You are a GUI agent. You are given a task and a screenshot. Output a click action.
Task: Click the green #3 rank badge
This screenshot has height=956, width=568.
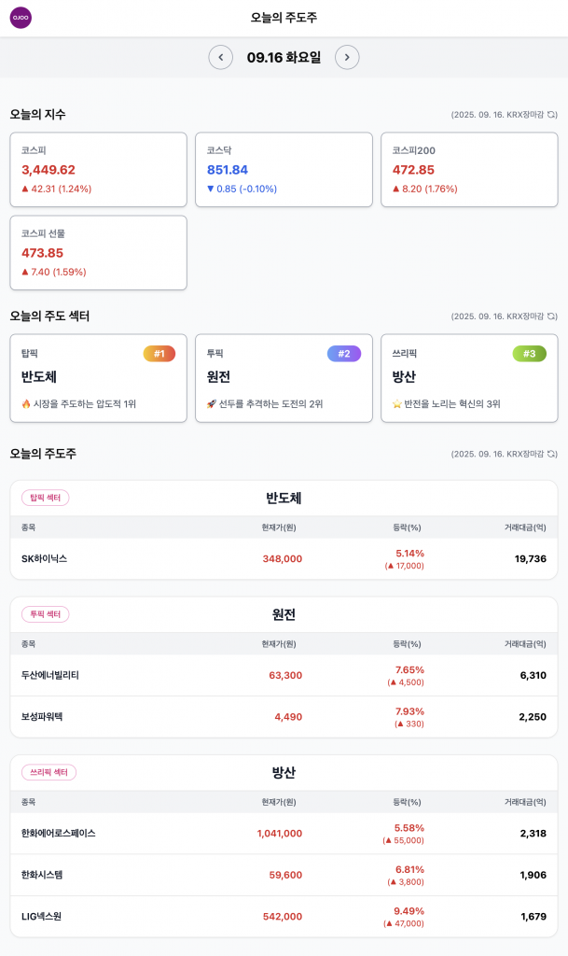(x=529, y=354)
